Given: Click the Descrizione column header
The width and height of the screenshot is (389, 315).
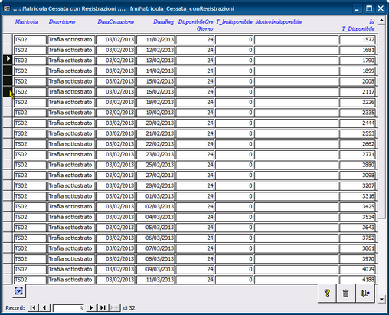Looking at the screenshot, I should coord(62,21).
